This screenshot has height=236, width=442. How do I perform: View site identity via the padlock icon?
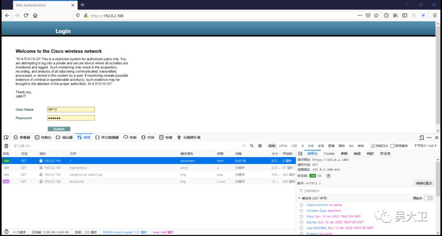pyautogui.click(x=86, y=16)
